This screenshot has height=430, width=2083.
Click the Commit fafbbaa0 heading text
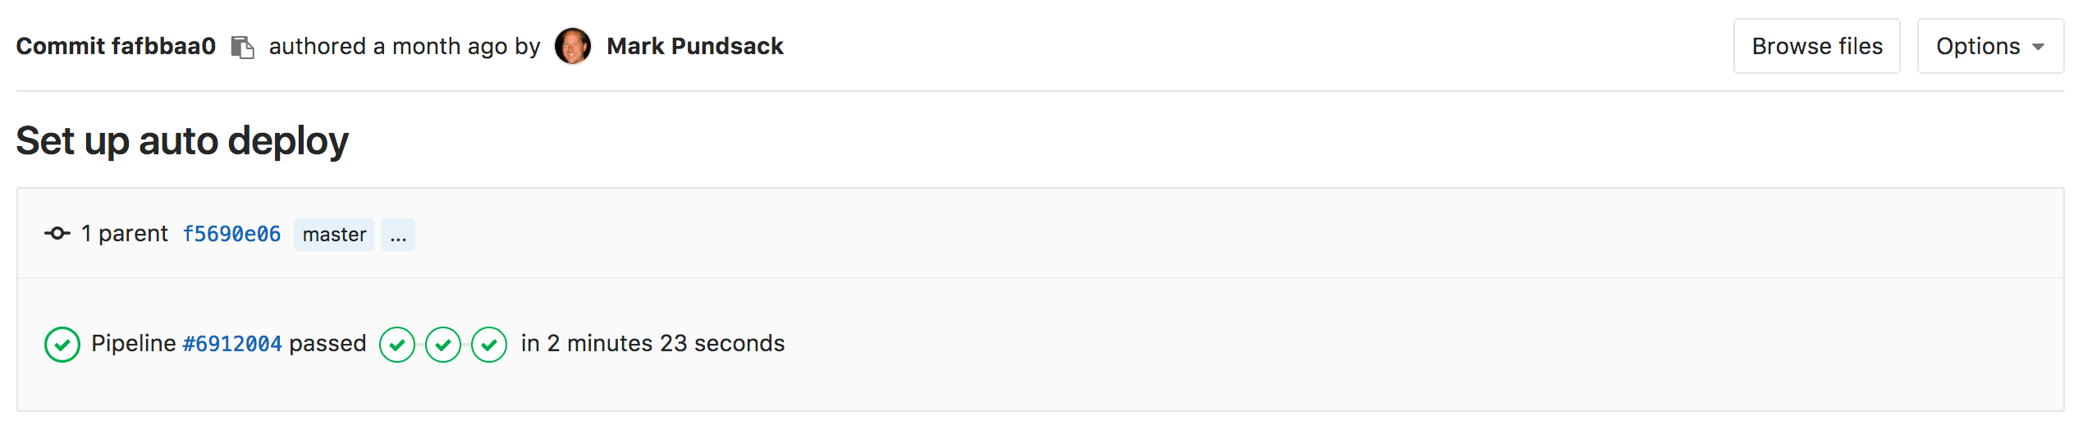tap(116, 47)
